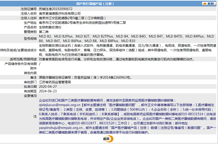The height and width of the screenshot is (144, 218).
Task: Click production address ending 加速带5号楼二层
Action: (82, 23)
